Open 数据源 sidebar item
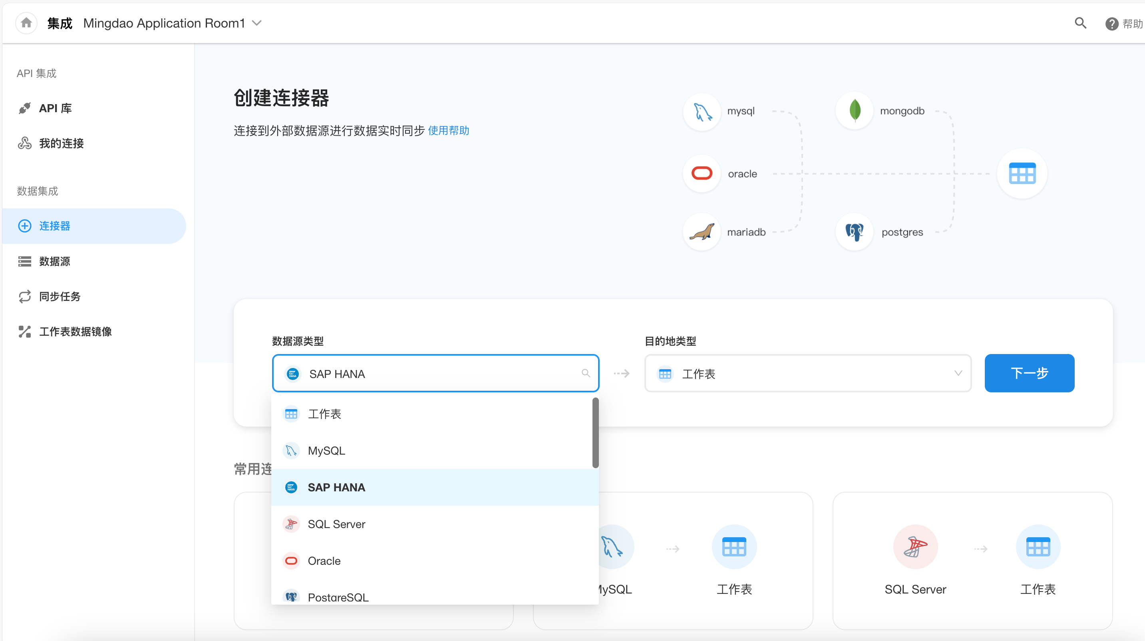This screenshot has height=641, width=1145. pos(94,261)
